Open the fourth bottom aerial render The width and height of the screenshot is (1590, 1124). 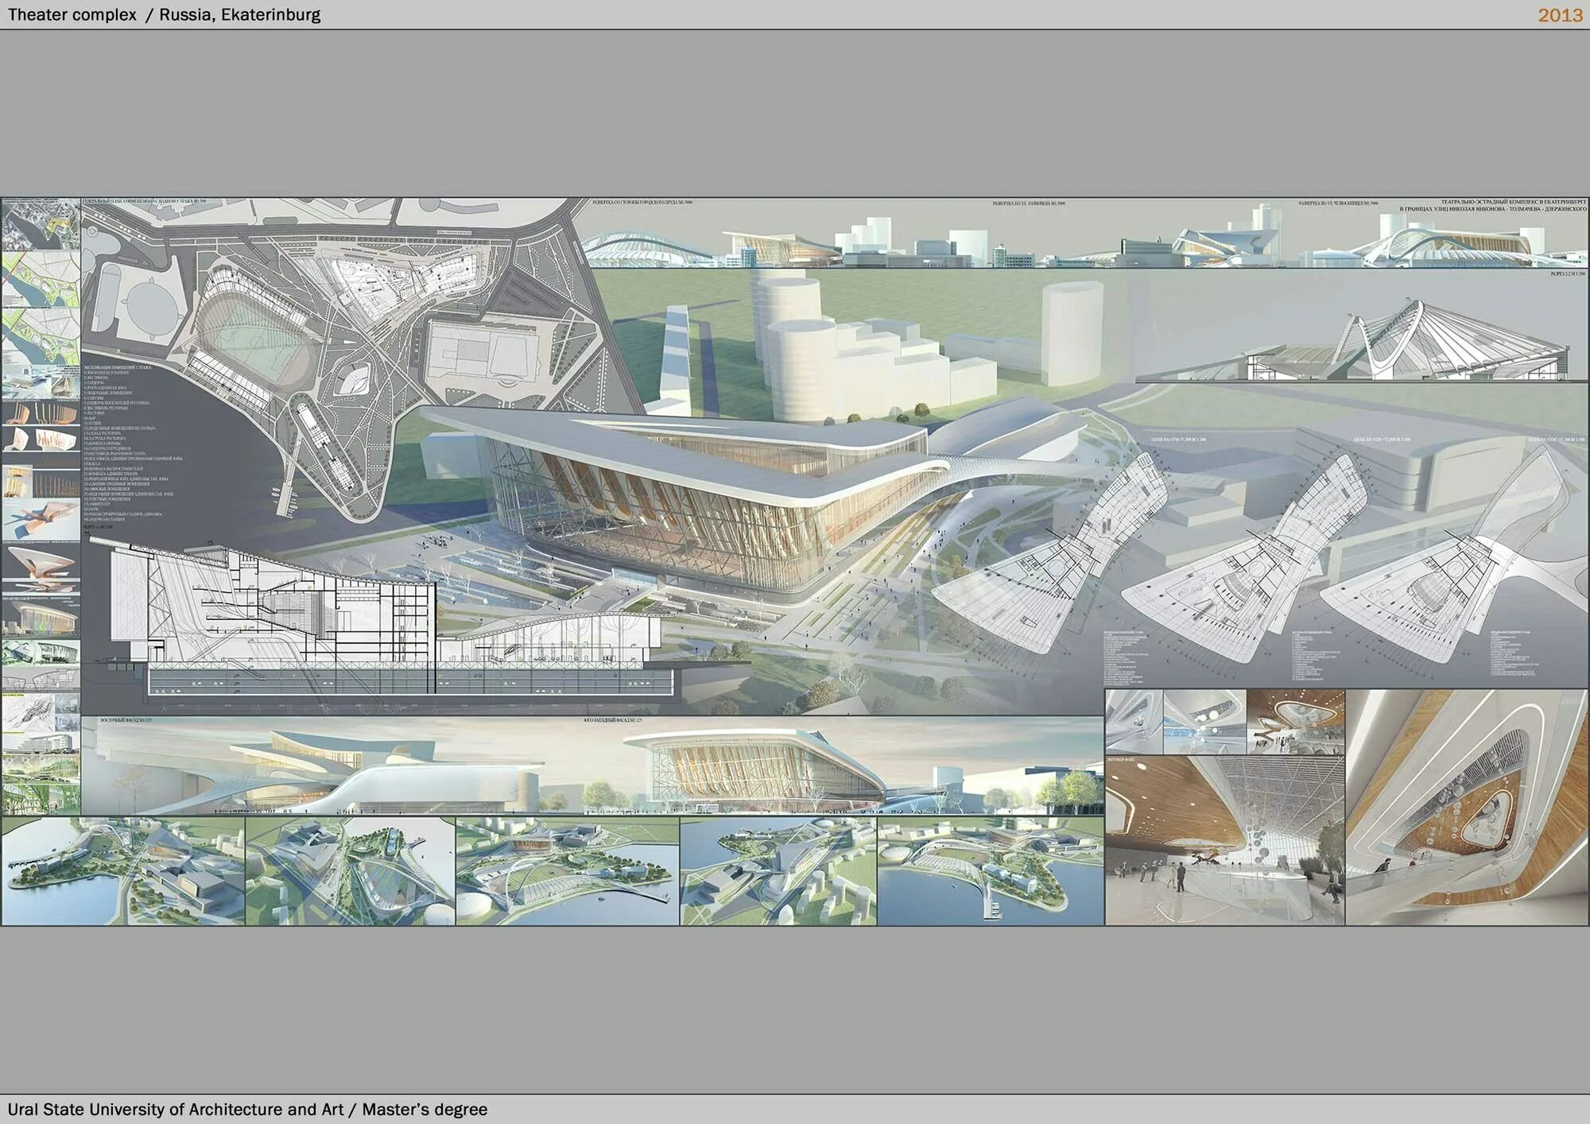pyautogui.click(x=778, y=870)
